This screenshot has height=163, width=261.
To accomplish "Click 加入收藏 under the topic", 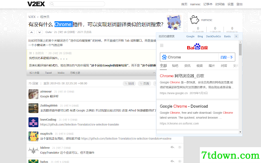I will (34, 73).
